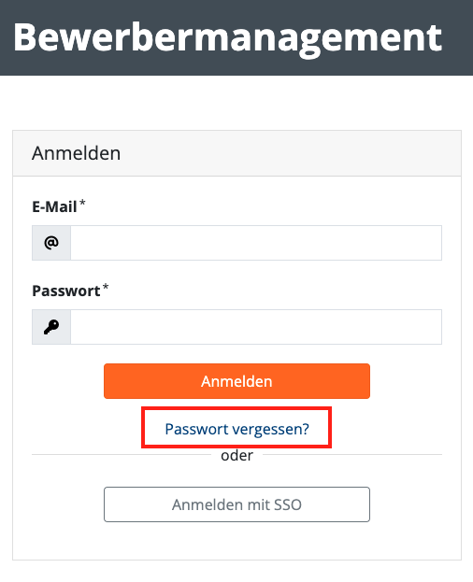The height and width of the screenshot is (582, 473).
Task: Click divider line left of "oder"
Action: (122, 454)
